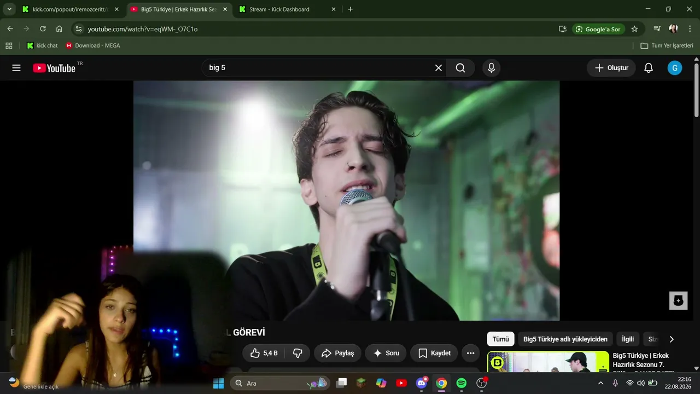700x394 pixels.
Task: Open more actions three-dot menu
Action: 470,353
